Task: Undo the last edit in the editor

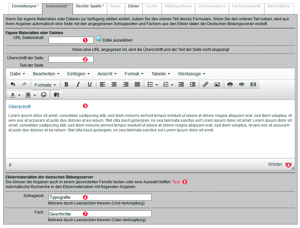Action: (x=13, y=84)
